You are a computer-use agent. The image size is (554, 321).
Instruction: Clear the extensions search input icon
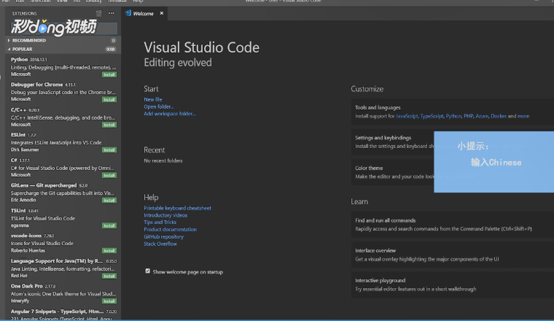(98, 13)
